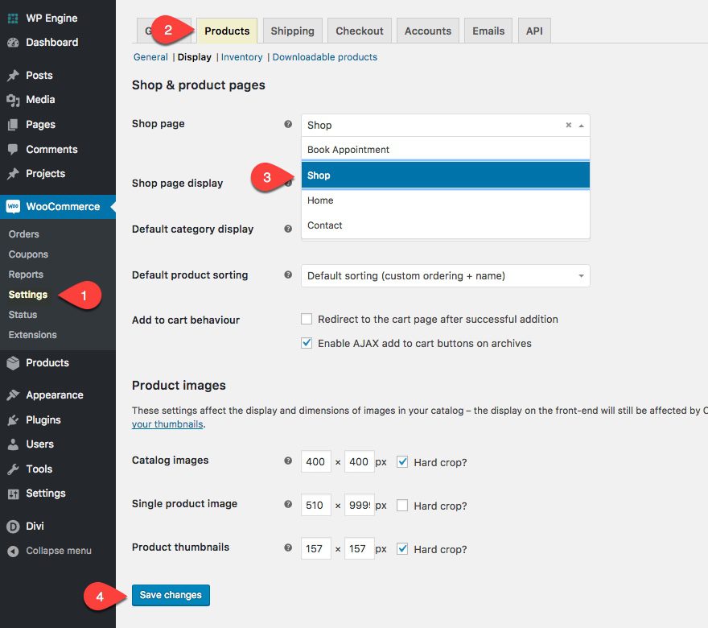The height and width of the screenshot is (628, 708).
Task: Click the Catalog images help tooltip icon
Action: (x=288, y=461)
